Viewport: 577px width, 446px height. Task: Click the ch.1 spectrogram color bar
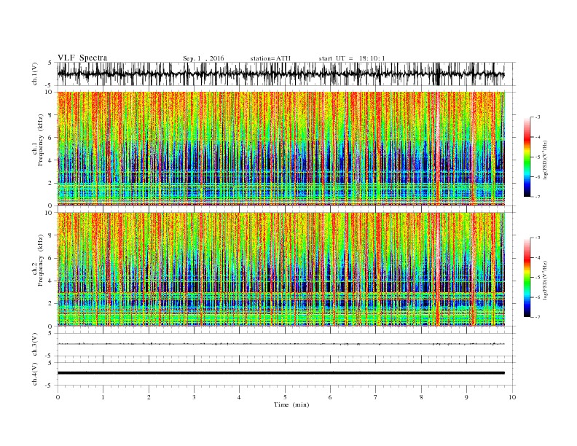pyautogui.click(x=527, y=157)
